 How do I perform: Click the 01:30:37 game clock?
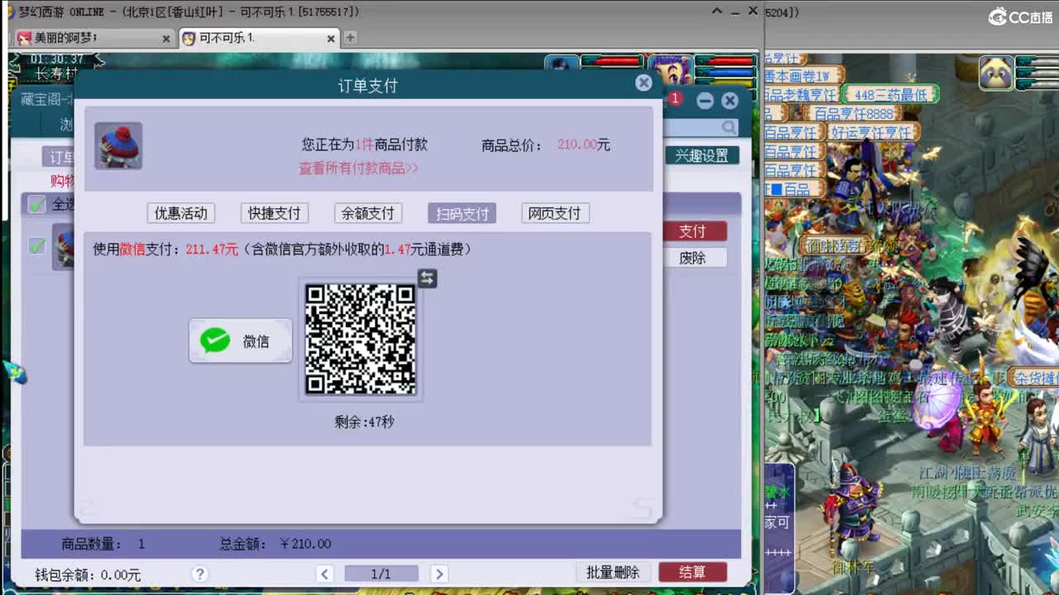pyautogui.click(x=57, y=59)
